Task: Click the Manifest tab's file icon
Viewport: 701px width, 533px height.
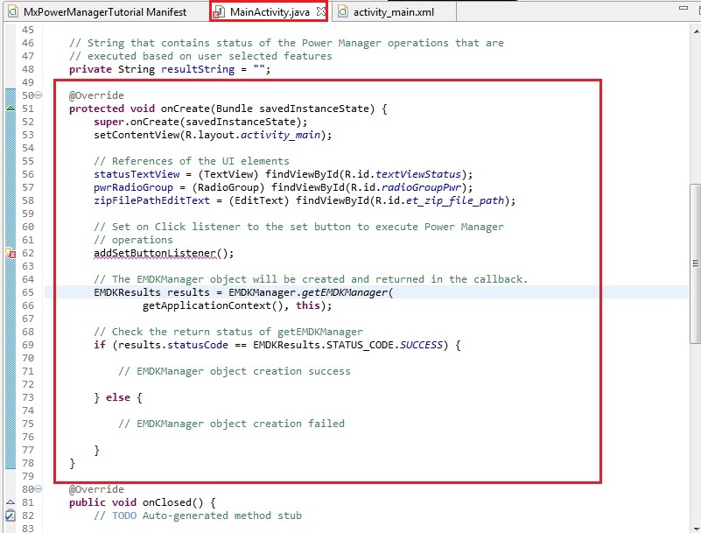Action: [x=12, y=12]
